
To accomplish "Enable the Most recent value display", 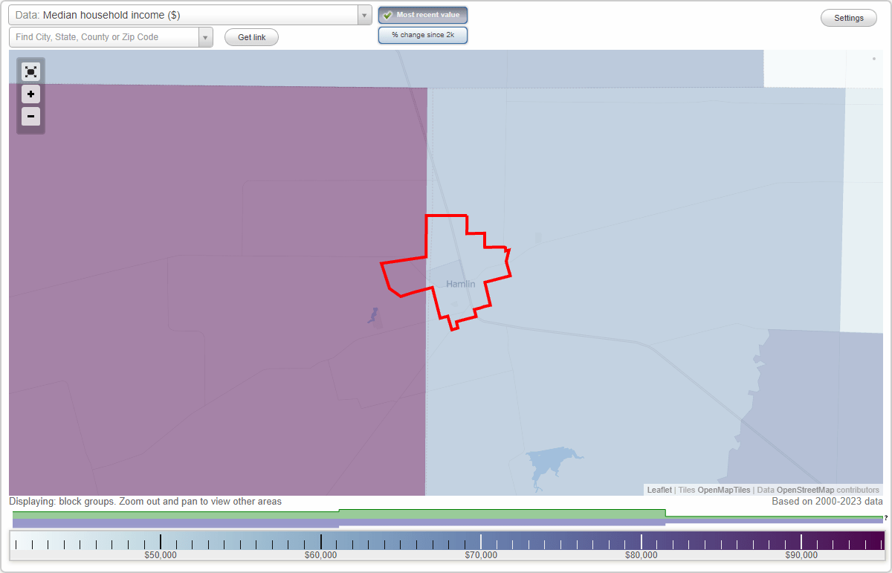I will (422, 14).
